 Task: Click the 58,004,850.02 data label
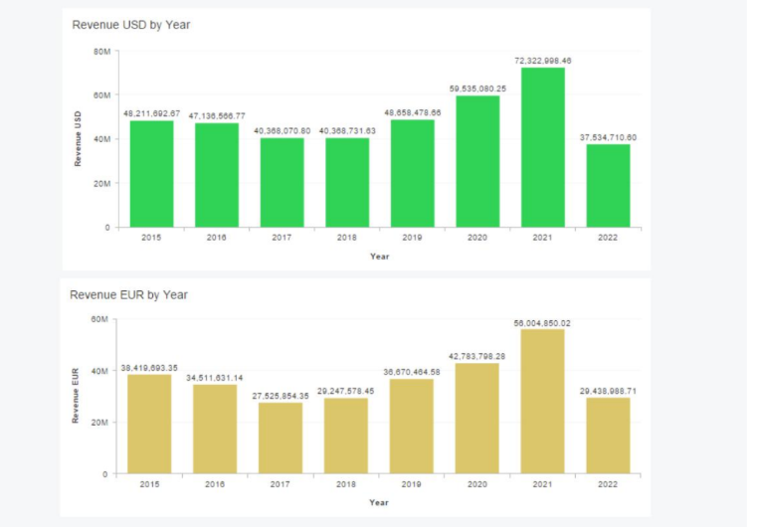click(x=542, y=323)
